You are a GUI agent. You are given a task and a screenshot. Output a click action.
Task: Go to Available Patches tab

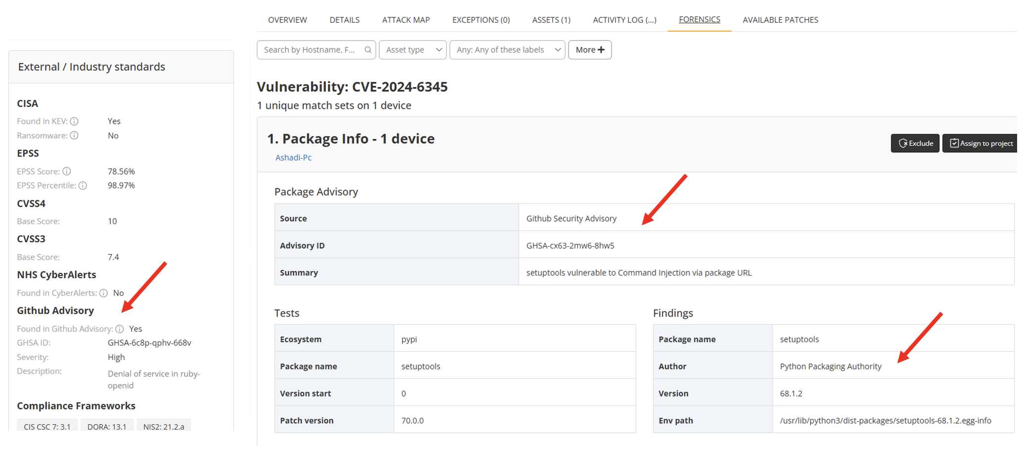tap(780, 20)
